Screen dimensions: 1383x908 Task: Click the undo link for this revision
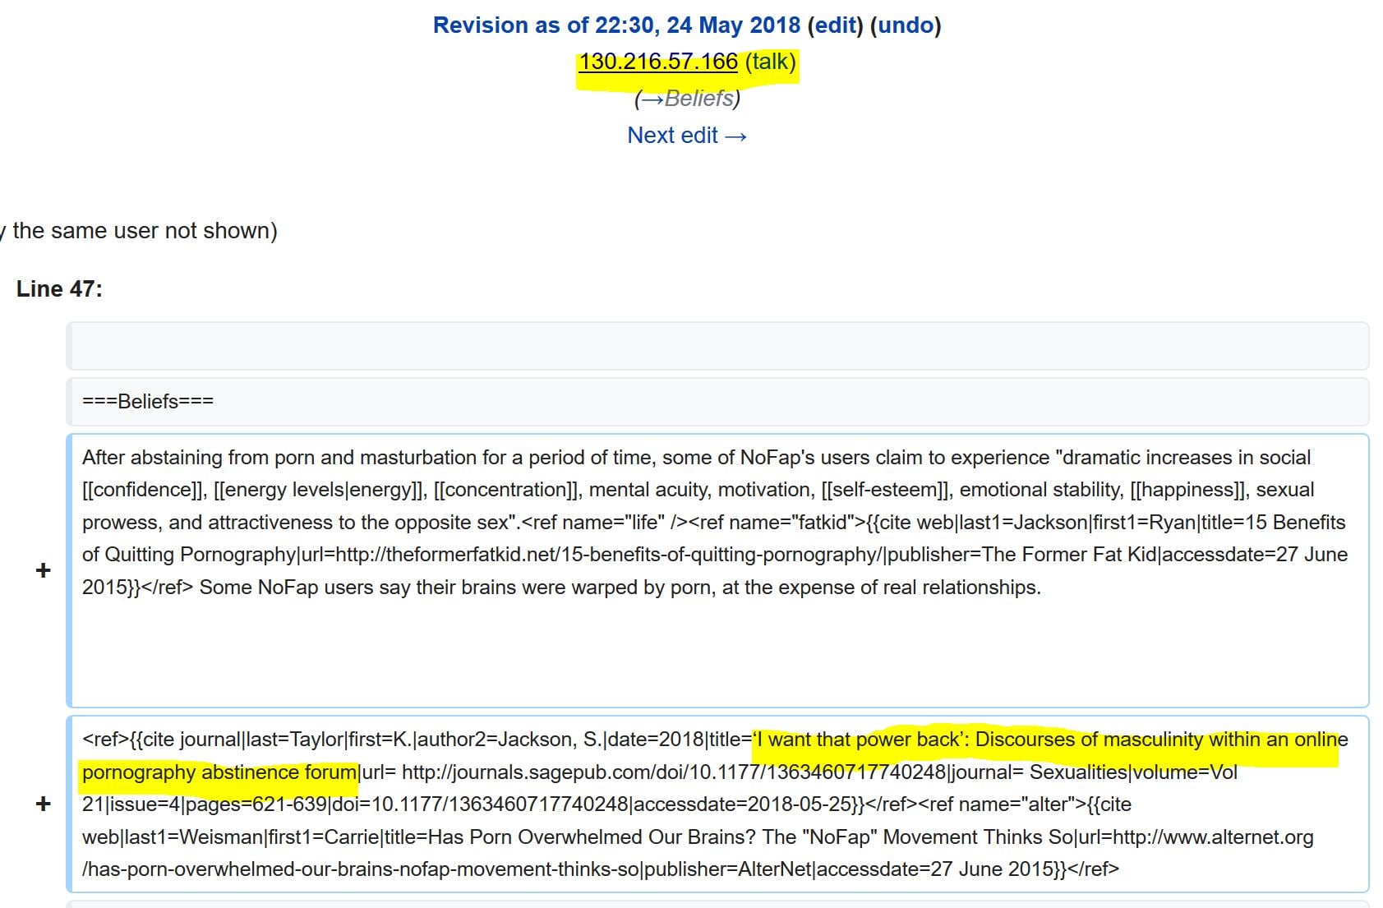(906, 25)
